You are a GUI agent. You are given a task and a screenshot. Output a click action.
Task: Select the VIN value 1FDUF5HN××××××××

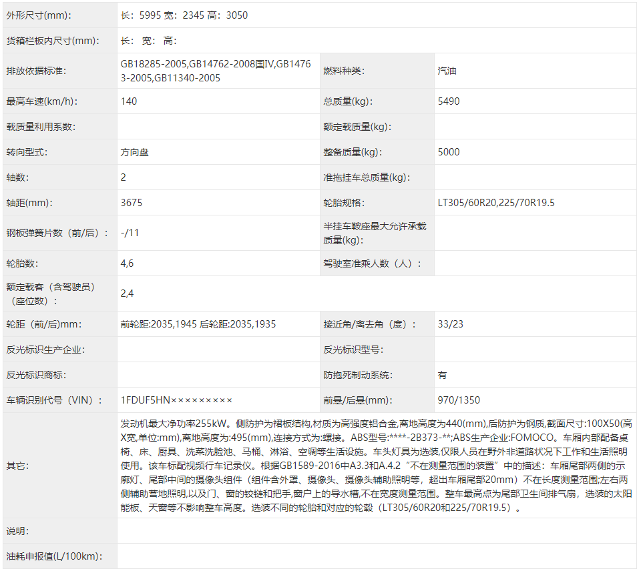point(176,401)
